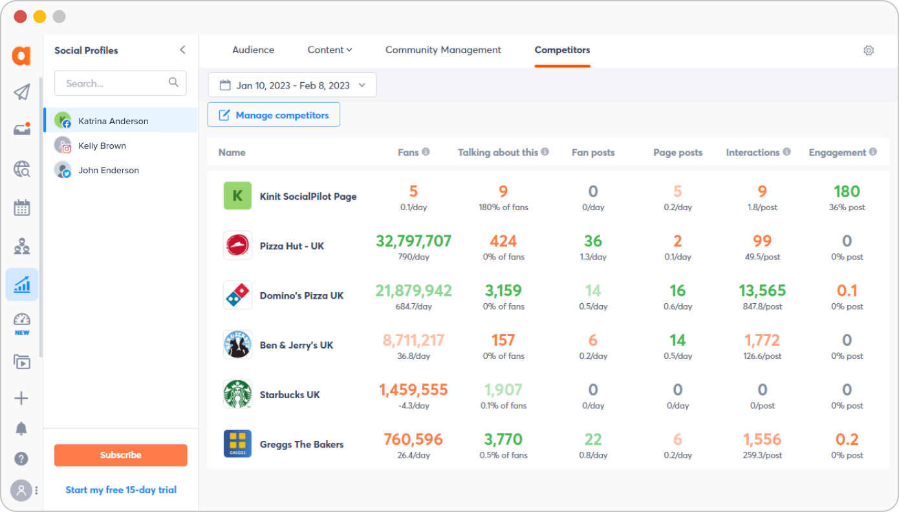The width and height of the screenshot is (899, 512).
Task: Open the date range dropdown
Action: (292, 85)
